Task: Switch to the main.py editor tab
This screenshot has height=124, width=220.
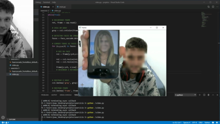Action: pos(62,7)
